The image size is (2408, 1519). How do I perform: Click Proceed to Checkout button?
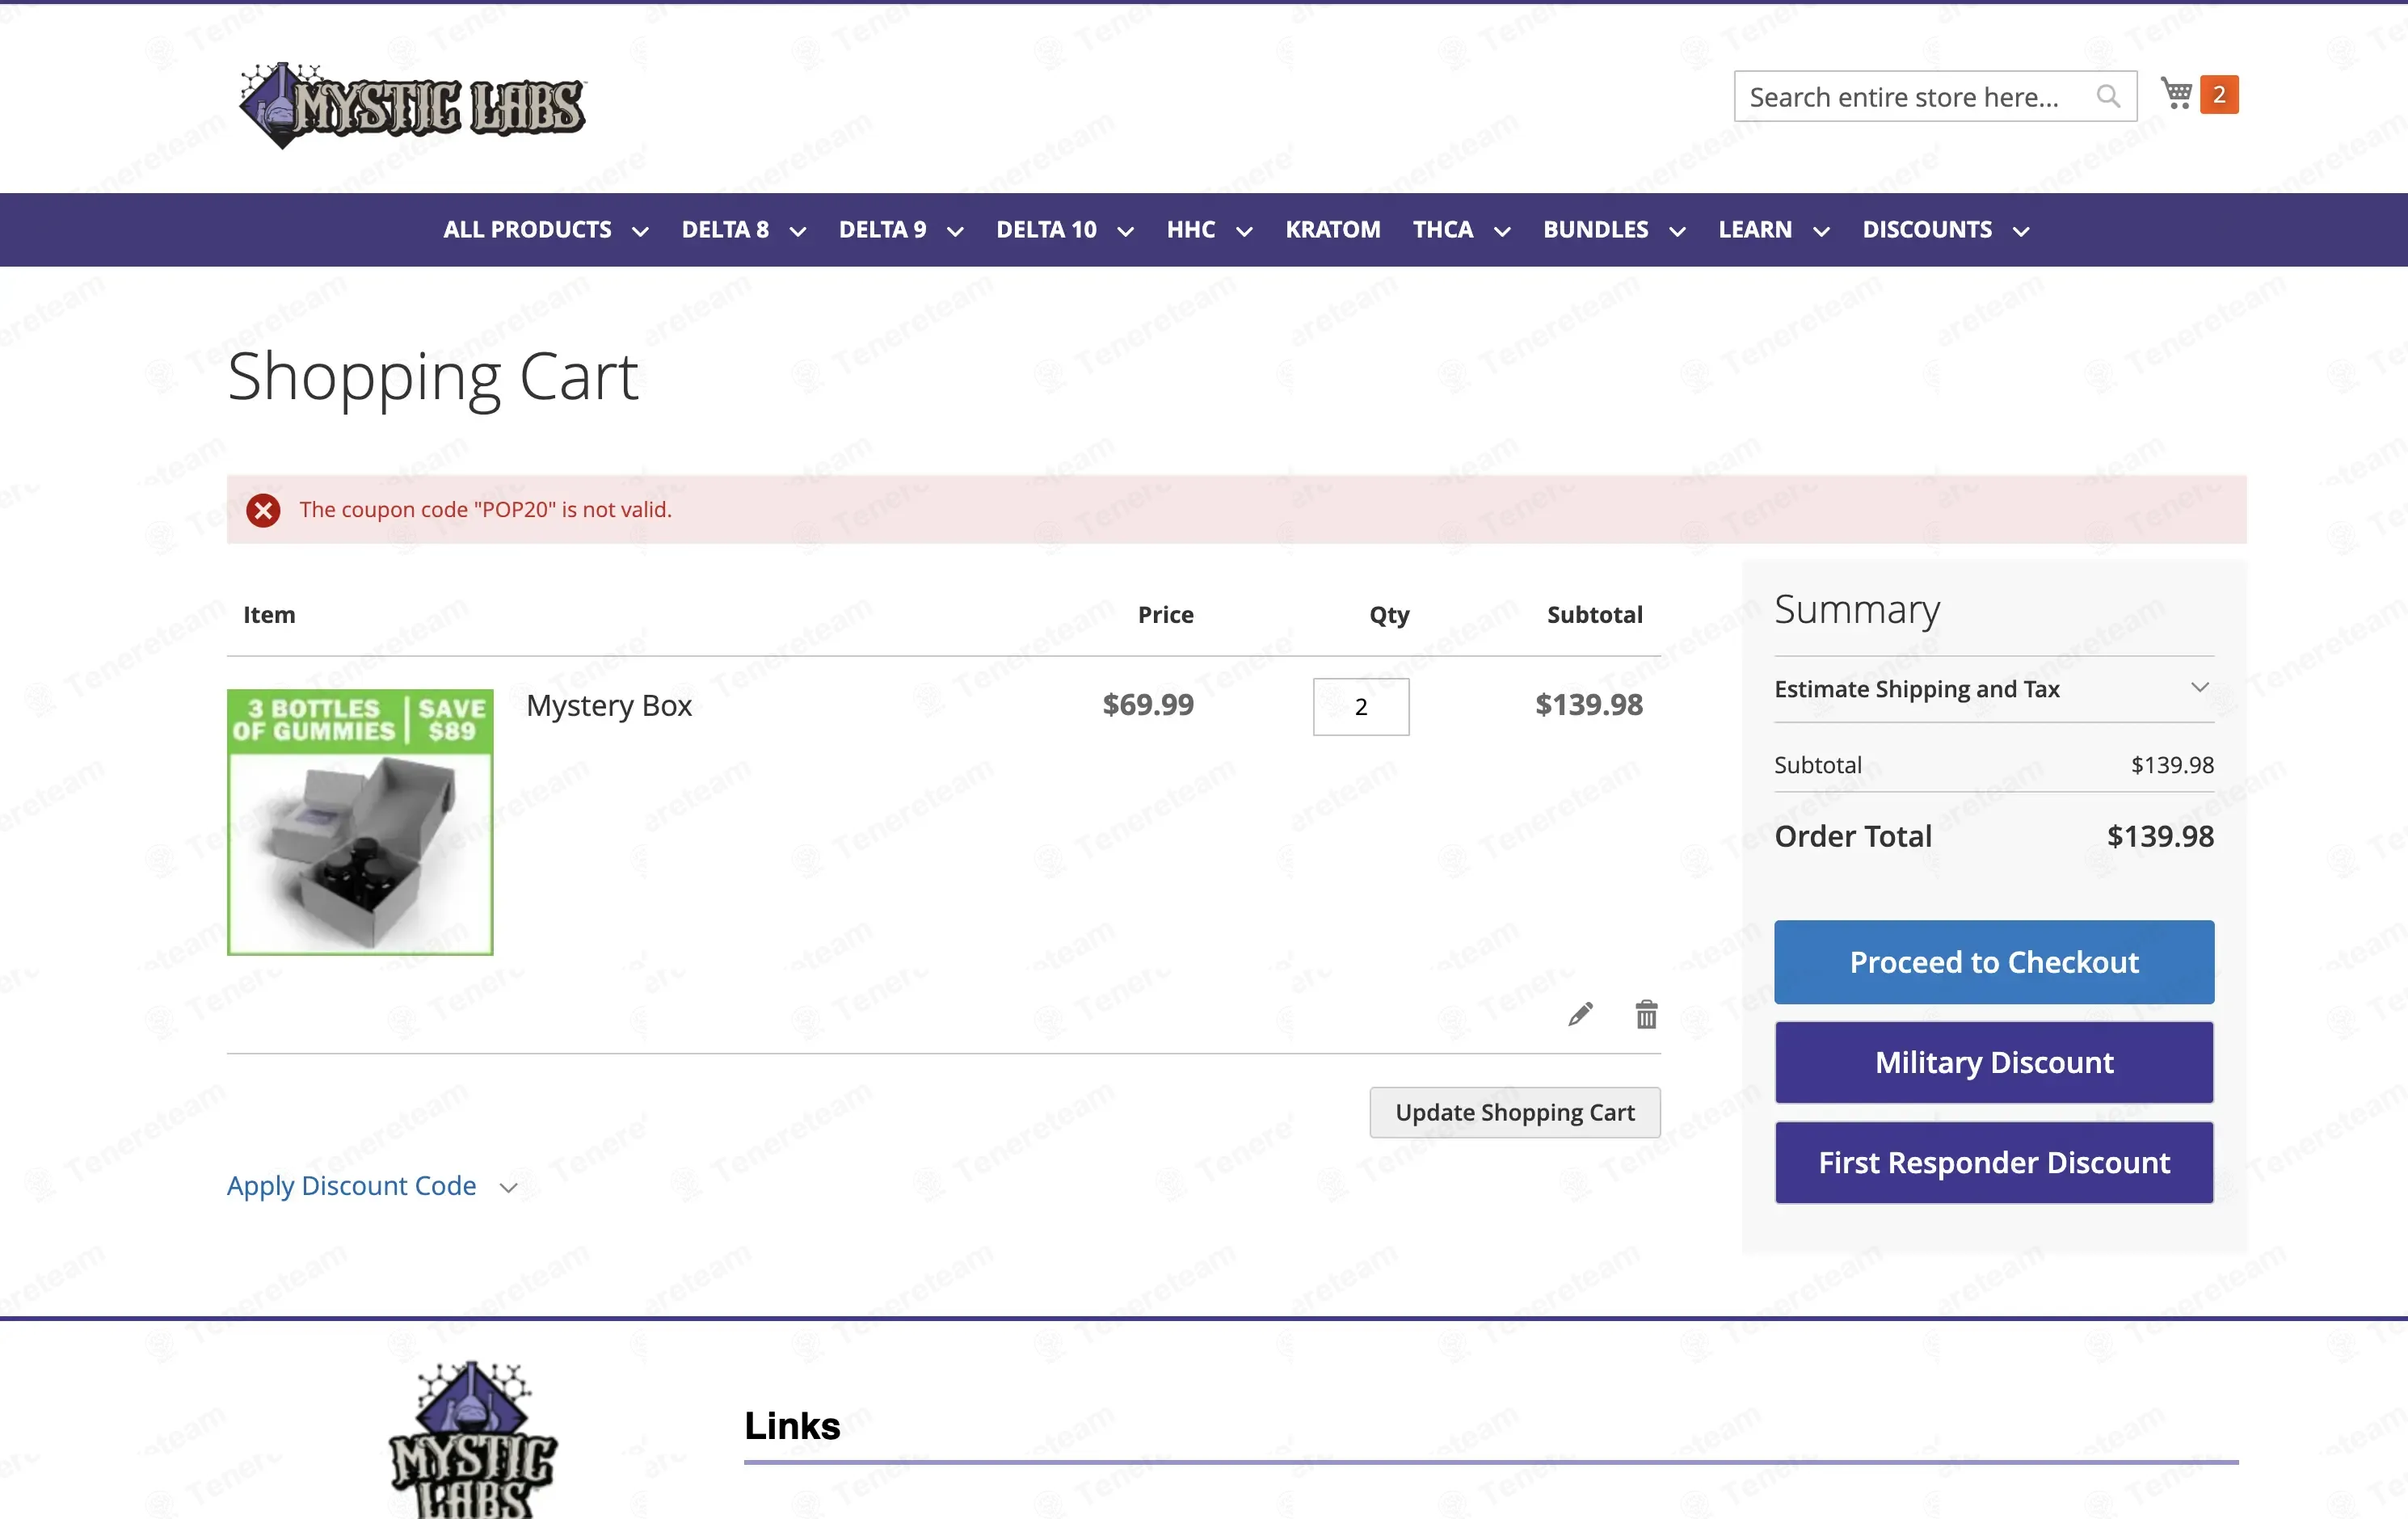(x=1994, y=962)
